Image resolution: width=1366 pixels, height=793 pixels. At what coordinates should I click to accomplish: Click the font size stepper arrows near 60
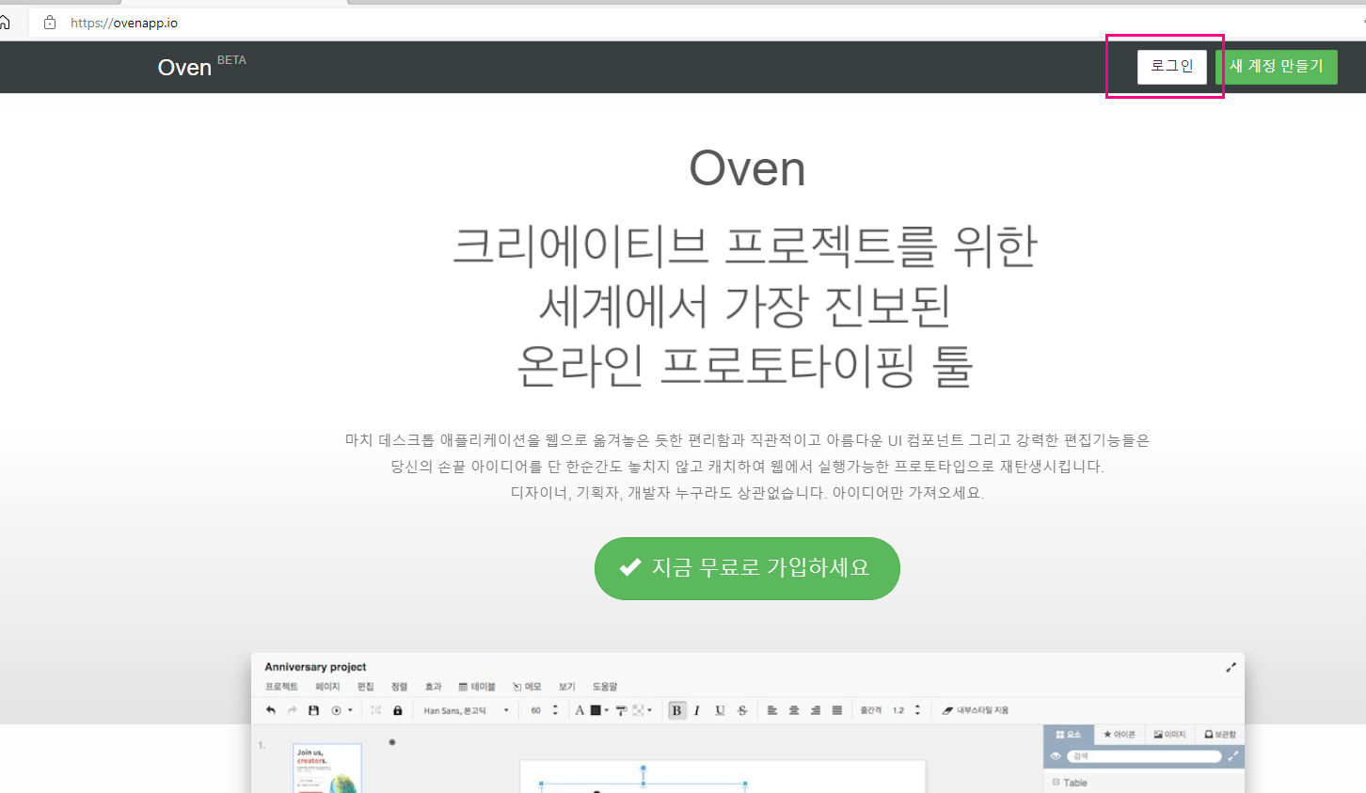point(555,710)
